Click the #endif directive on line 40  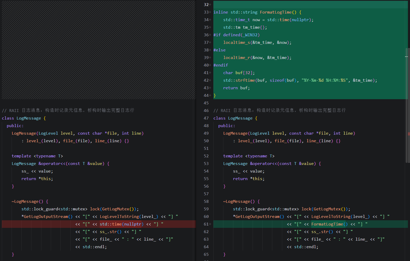pyautogui.click(x=221, y=65)
